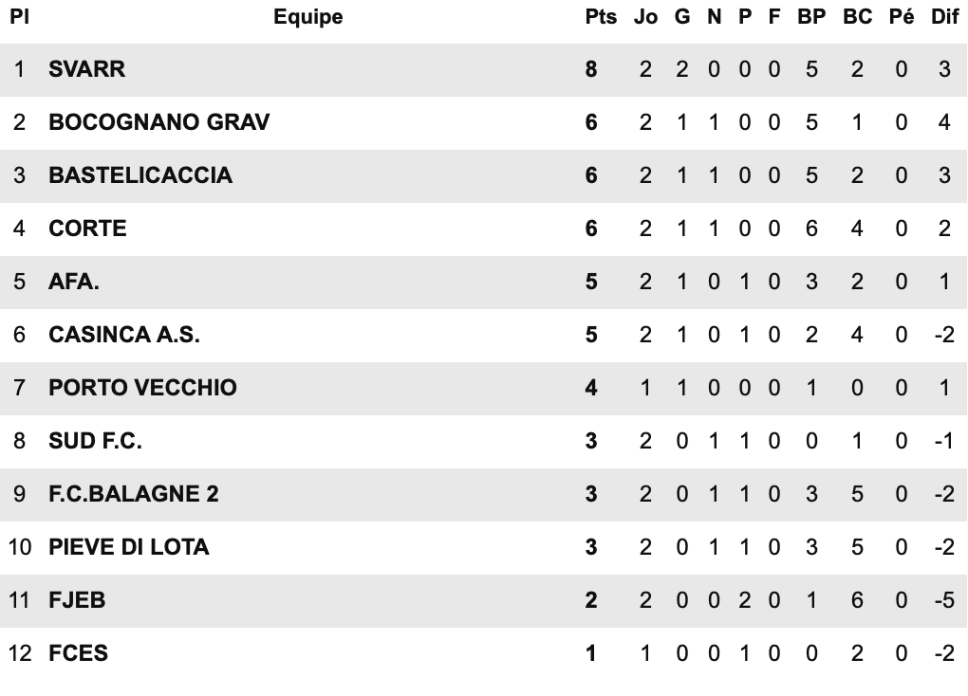The image size is (968, 696).
Task: Click the PIEVE DI LOTA team name
Action: tap(128, 547)
